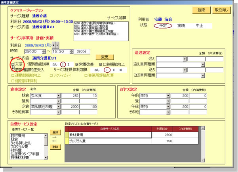Screen dimensions: 238x172
Task: Click the 取り消し cancel button
Action: (x=221, y=10)
